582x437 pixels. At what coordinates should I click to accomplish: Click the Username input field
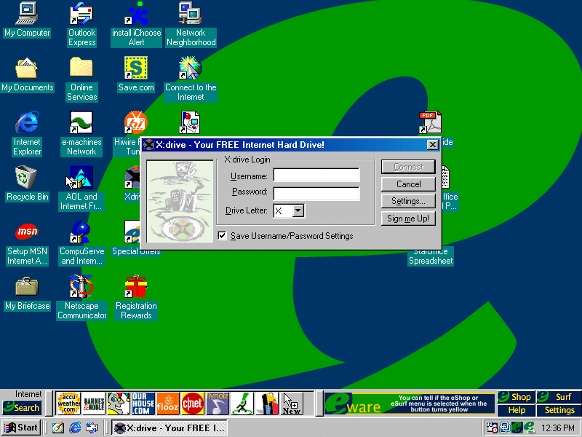coord(316,176)
